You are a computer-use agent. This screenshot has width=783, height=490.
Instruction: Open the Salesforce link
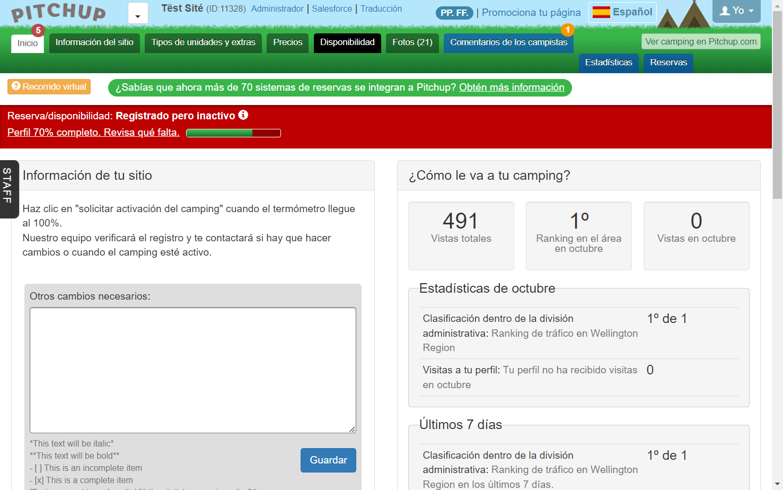[332, 8]
